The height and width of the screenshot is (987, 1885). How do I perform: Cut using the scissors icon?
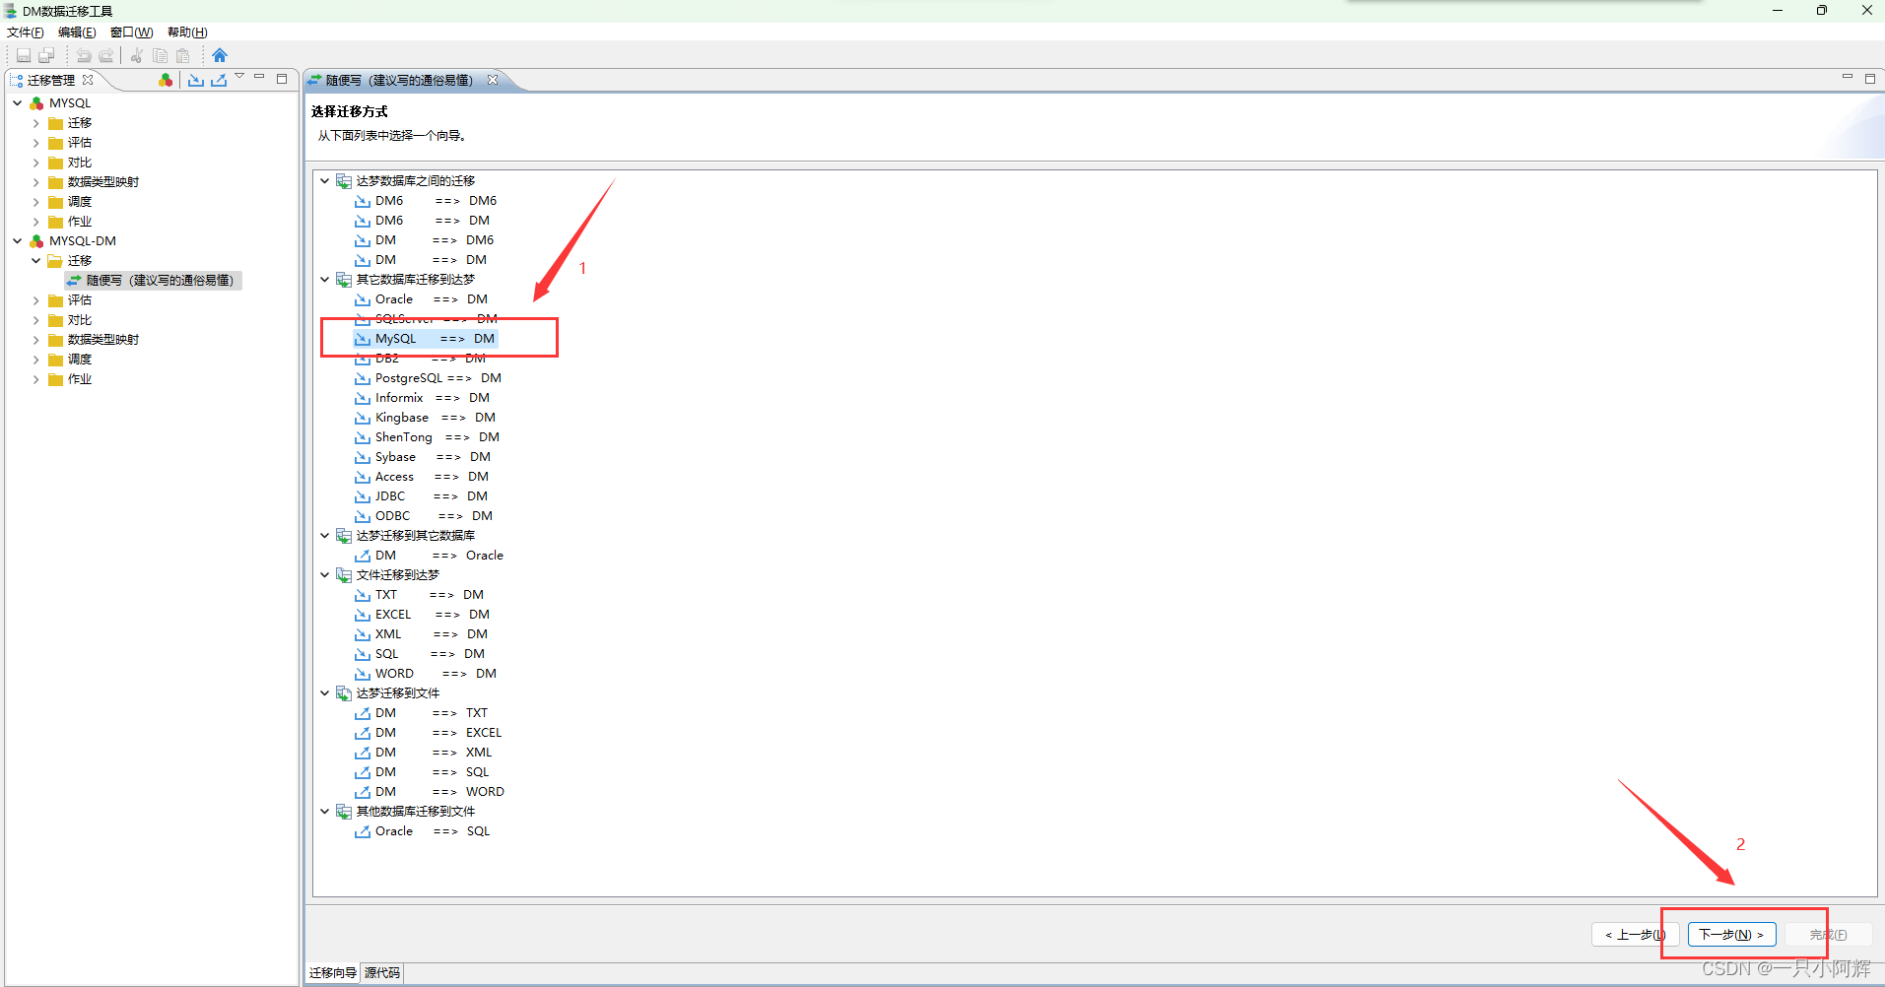(x=137, y=55)
